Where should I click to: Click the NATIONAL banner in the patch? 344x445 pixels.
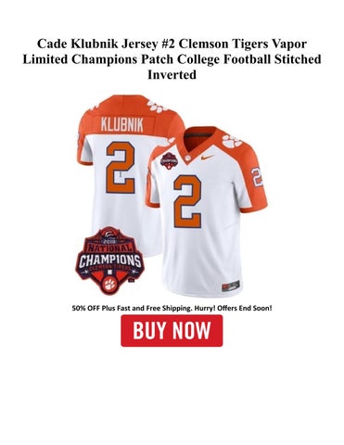109,248
